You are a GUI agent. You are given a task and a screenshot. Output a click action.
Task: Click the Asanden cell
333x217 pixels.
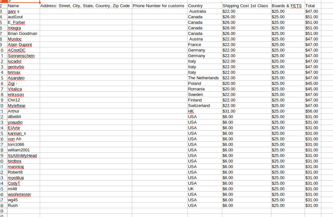coord(23,78)
